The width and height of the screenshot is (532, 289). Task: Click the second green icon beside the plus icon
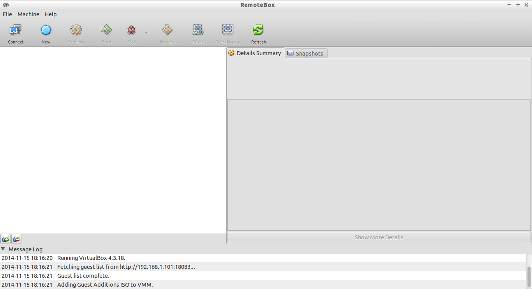(16, 239)
